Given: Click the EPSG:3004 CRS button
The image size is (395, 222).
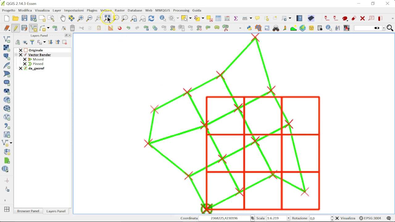Looking at the screenshot, I should coord(370,218).
